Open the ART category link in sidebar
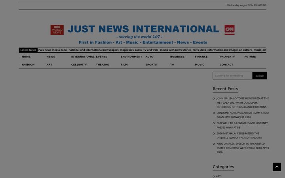285x178 pixels. click(x=218, y=176)
